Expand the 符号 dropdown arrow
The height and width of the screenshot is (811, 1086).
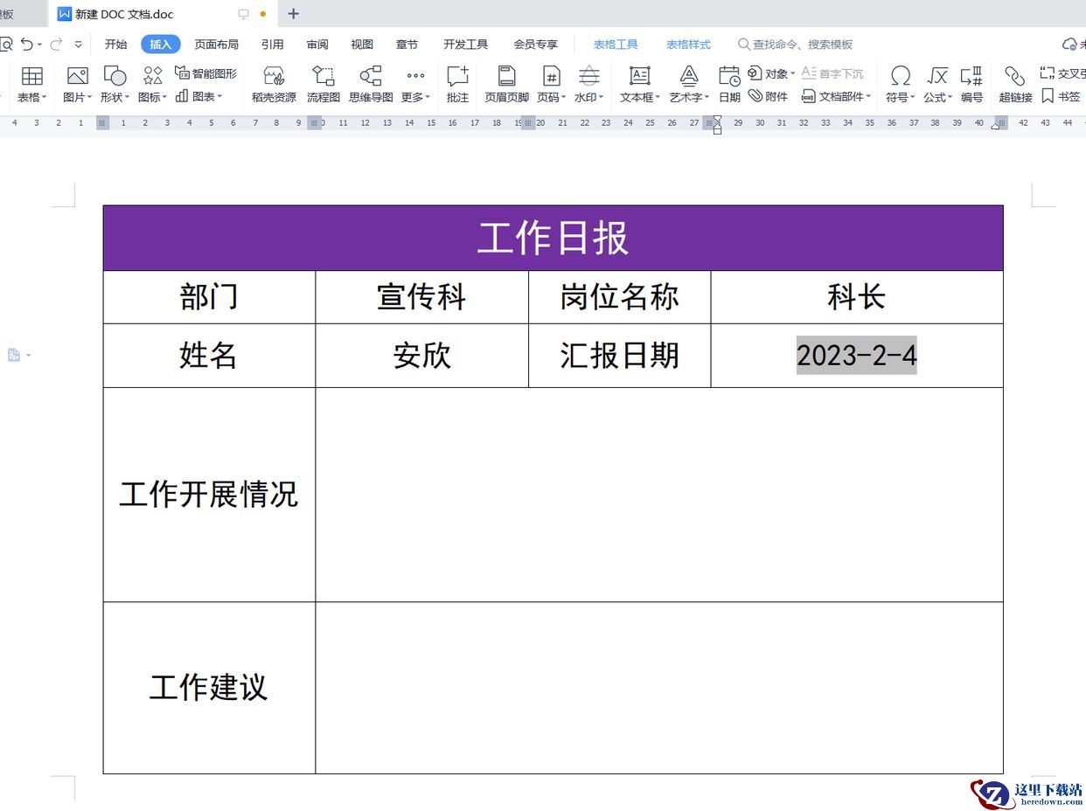tap(912, 98)
